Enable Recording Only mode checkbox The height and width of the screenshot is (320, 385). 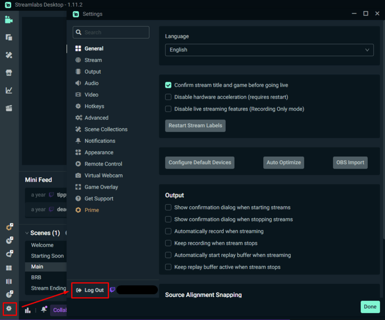point(168,109)
